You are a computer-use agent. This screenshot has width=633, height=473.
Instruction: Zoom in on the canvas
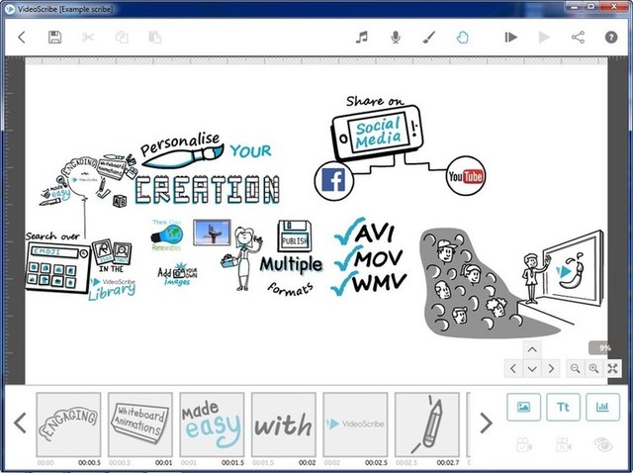(593, 368)
